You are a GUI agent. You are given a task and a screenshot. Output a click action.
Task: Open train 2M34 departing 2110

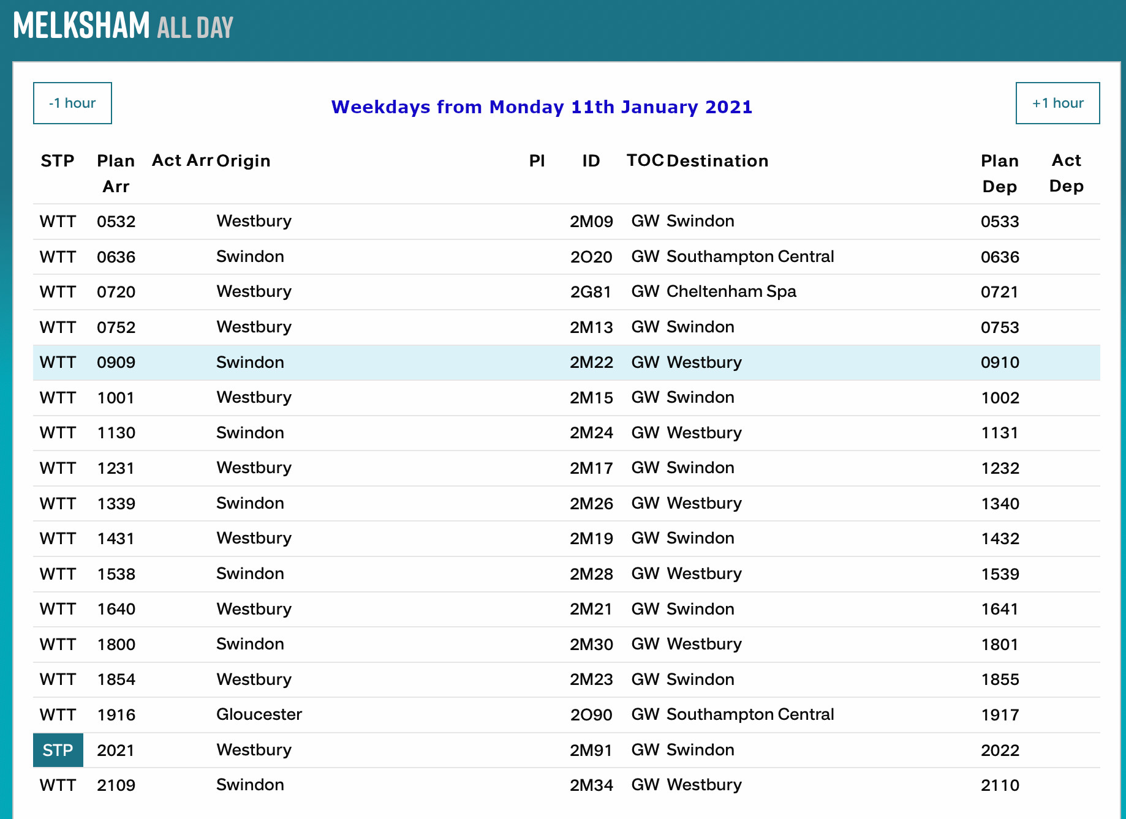(x=591, y=785)
